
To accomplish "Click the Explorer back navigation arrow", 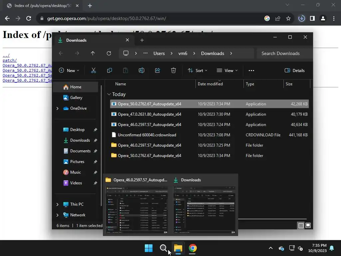I will (x=61, y=53).
